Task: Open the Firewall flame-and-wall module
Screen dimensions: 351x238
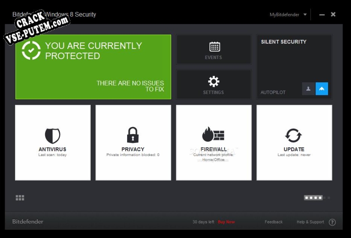Action: pos(214,143)
